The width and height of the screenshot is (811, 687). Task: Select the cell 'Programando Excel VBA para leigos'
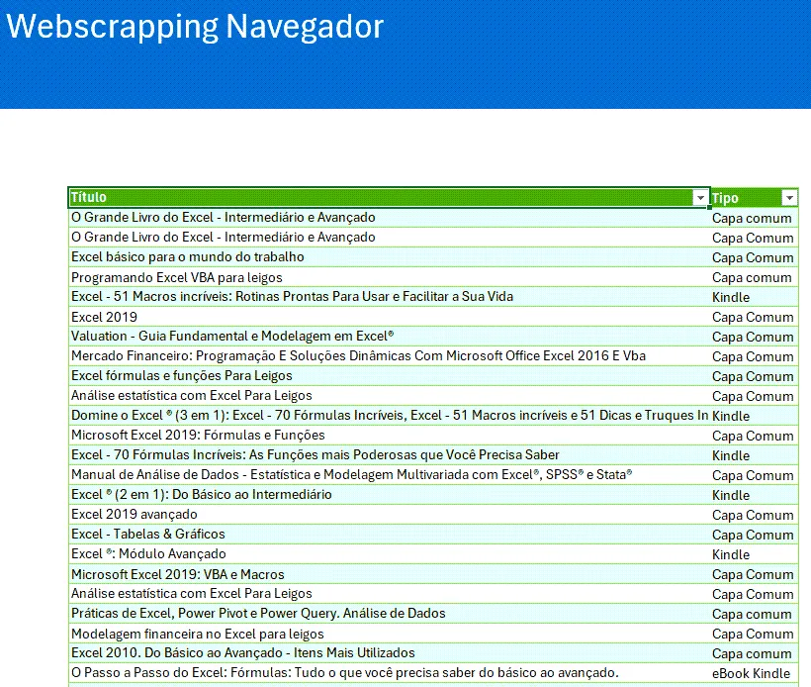(x=389, y=277)
